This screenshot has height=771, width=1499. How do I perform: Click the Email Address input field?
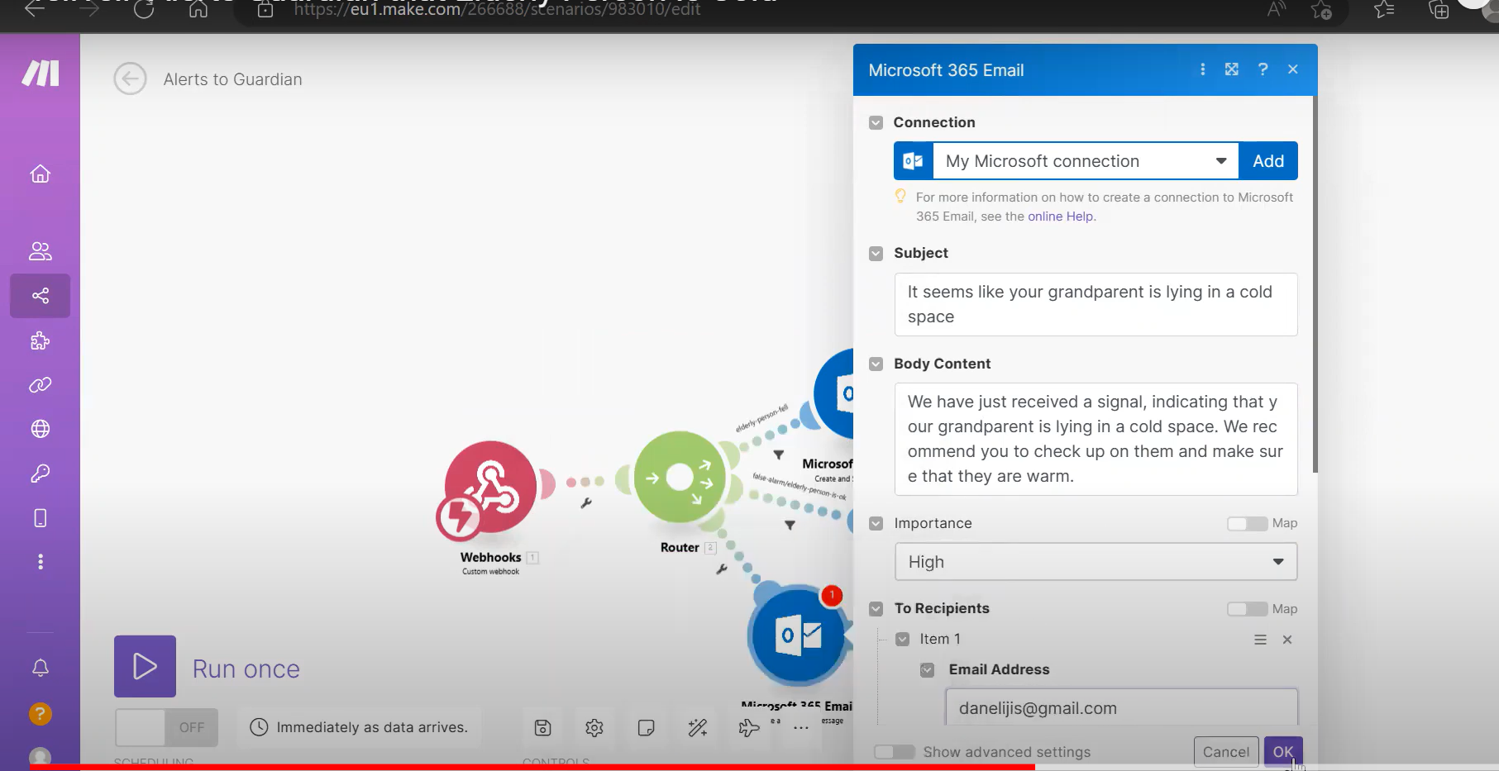tap(1121, 707)
